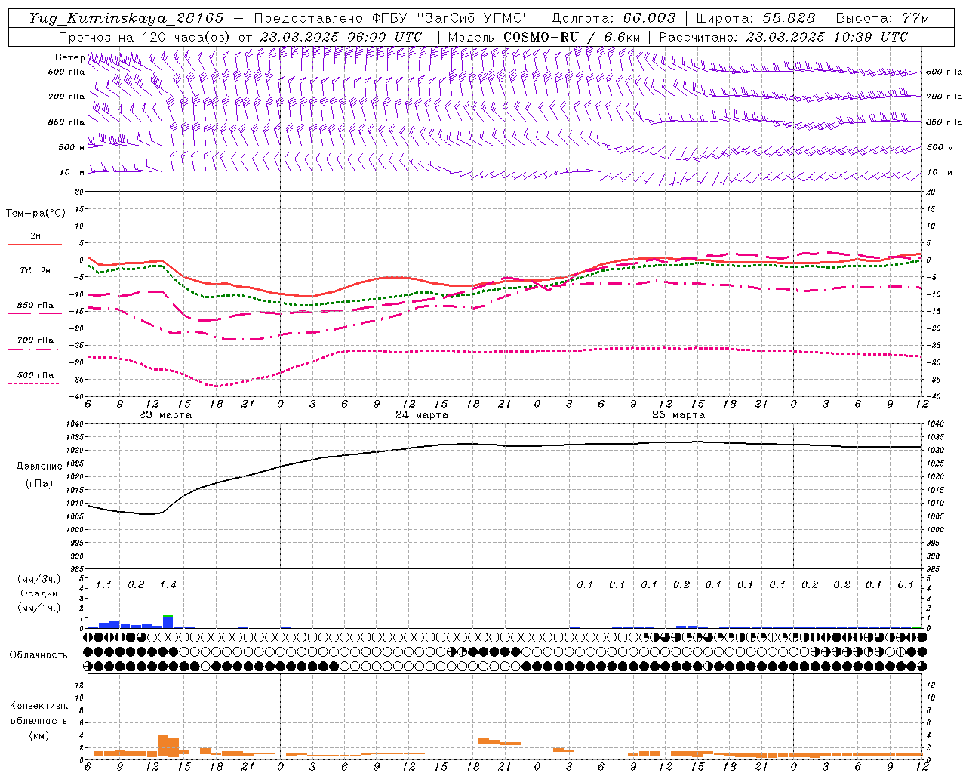Viewport: 966px width, 773px height.
Task: Click the "Конвективн." convective panel label
Action: click(x=38, y=706)
